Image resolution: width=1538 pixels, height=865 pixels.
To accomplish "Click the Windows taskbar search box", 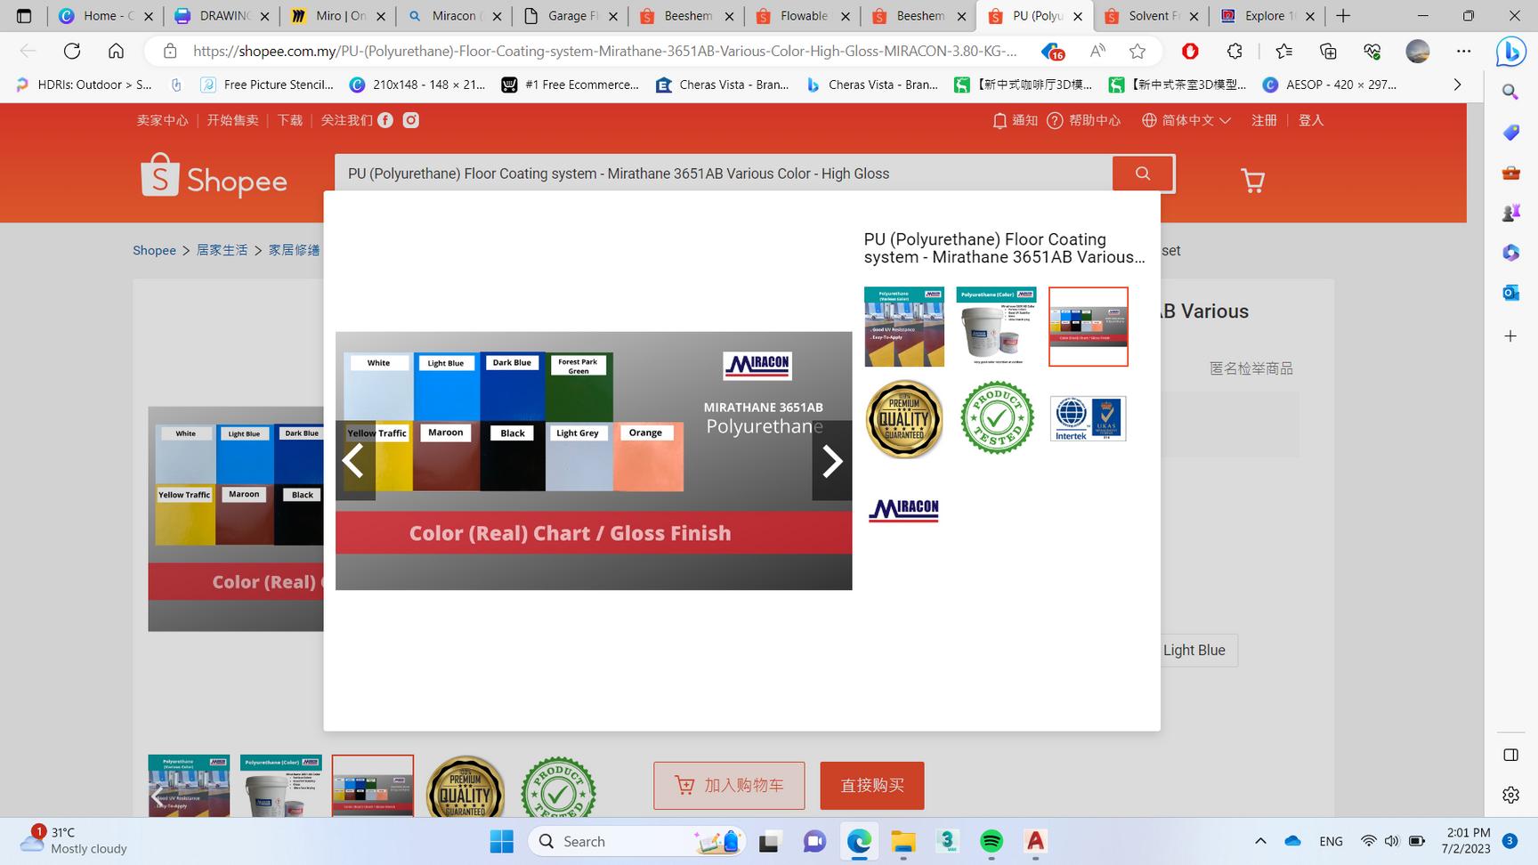I will pyautogui.click(x=637, y=841).
